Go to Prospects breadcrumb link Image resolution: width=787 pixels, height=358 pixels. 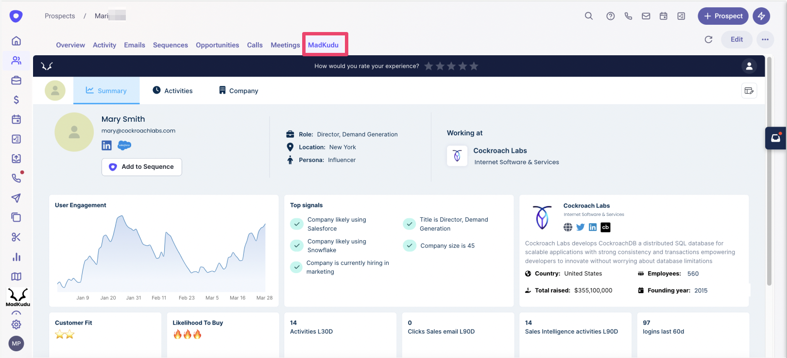60,16
